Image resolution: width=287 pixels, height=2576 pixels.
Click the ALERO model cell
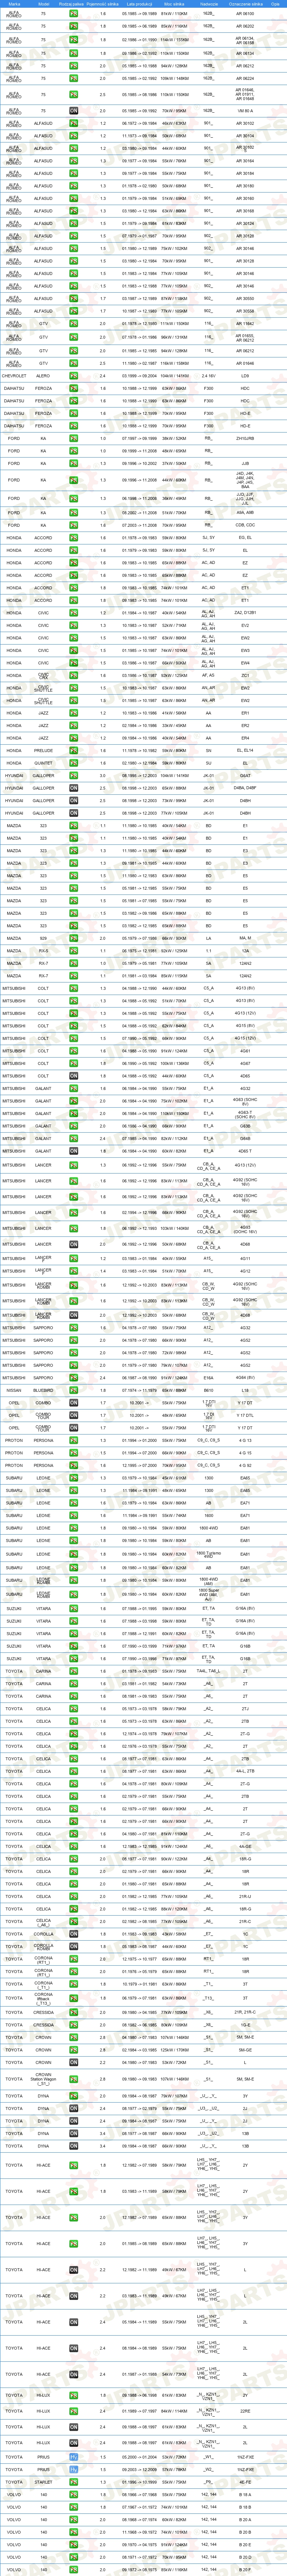[44, 376]
